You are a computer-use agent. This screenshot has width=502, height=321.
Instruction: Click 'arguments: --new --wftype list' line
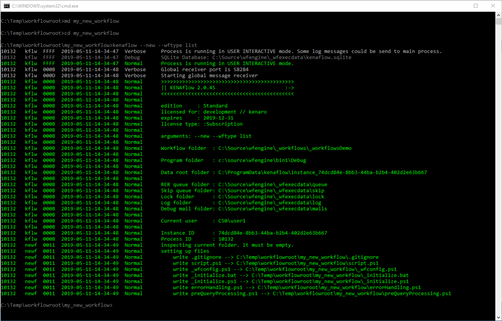pos(206,136)
